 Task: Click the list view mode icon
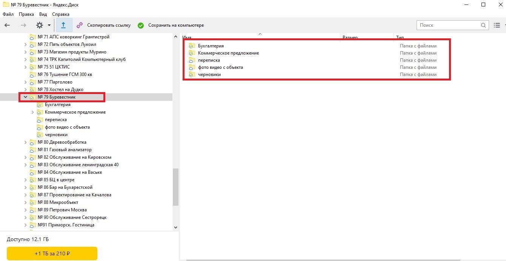pyautogui.click(x=497, y=25)
